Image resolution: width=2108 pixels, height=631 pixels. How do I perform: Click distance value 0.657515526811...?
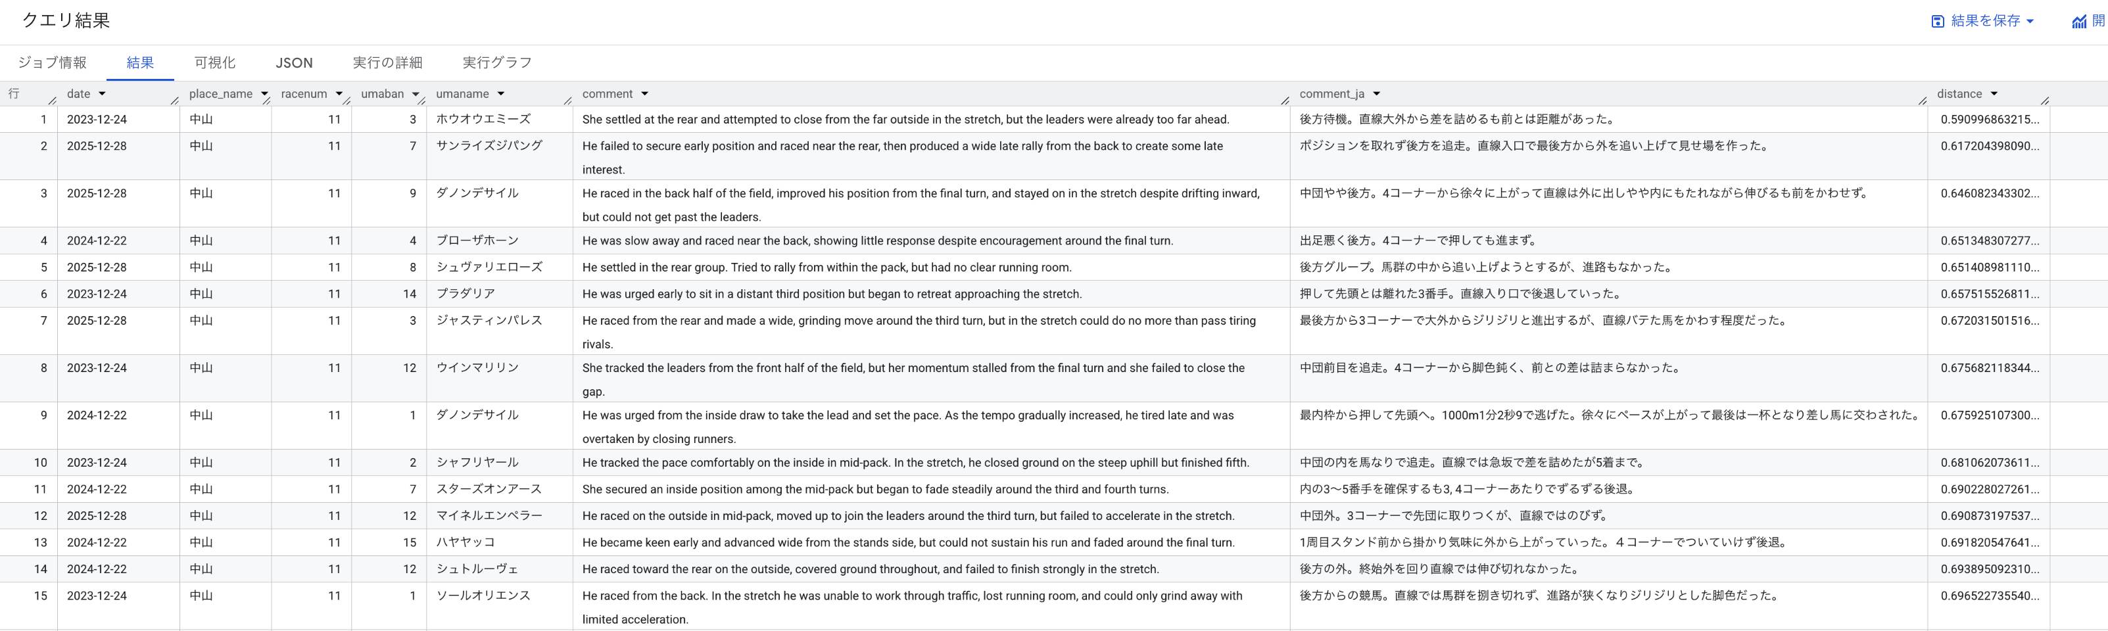(1990, 294)
